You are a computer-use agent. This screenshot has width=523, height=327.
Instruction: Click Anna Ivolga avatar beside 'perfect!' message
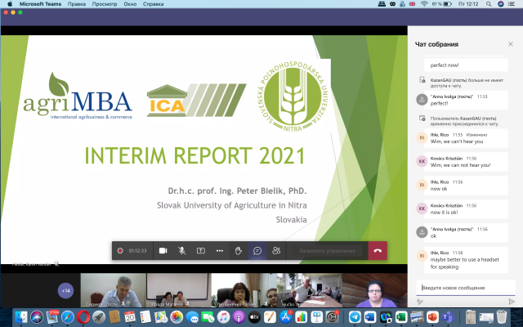pyautogui.click(x=422, y=100)
